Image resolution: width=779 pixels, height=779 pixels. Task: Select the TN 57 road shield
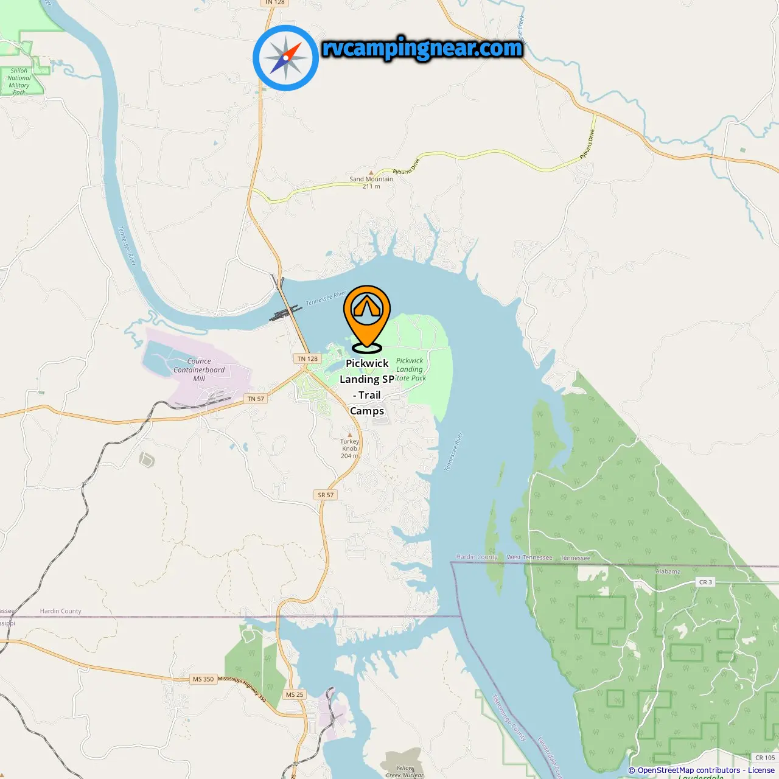[x=256, y=399]
